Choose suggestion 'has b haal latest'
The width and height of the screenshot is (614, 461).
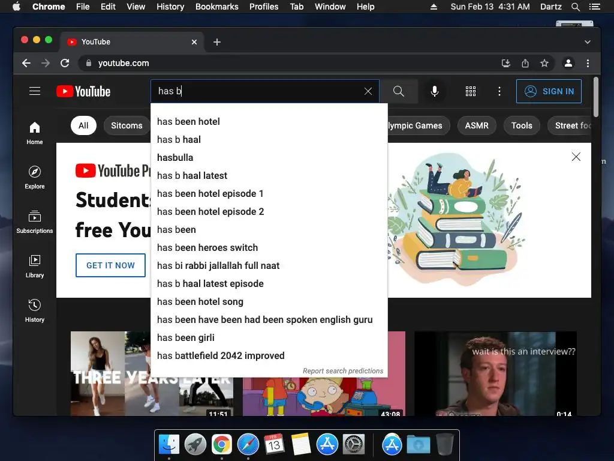click(269, 176)
